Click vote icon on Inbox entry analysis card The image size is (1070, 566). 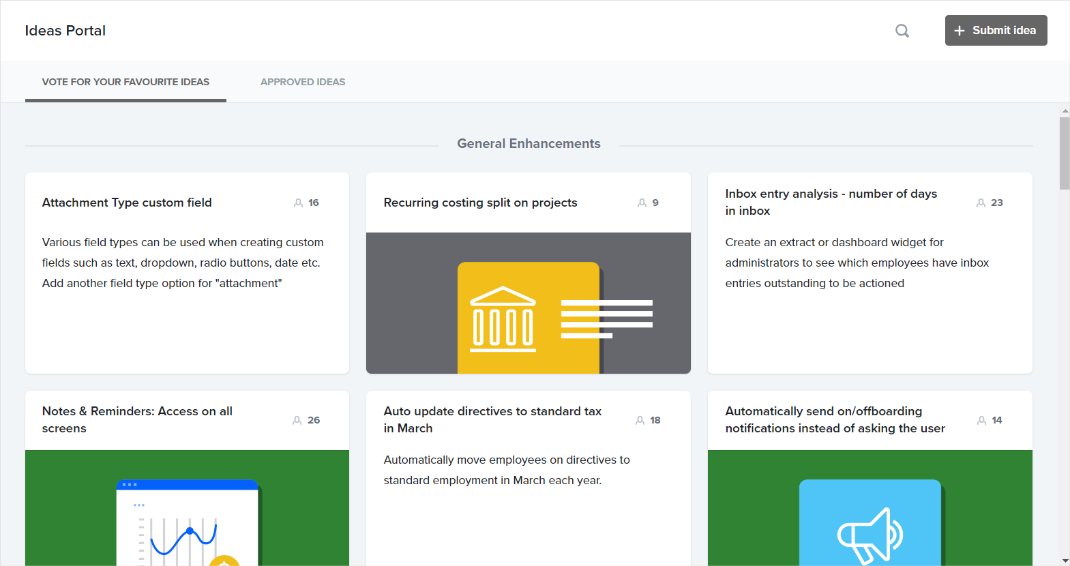click(981, 203)
